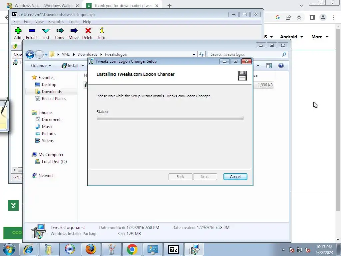This screenshot has width=341, height=256.
Task: Open View menu in 7-Zip
Action: click(39, 22)
